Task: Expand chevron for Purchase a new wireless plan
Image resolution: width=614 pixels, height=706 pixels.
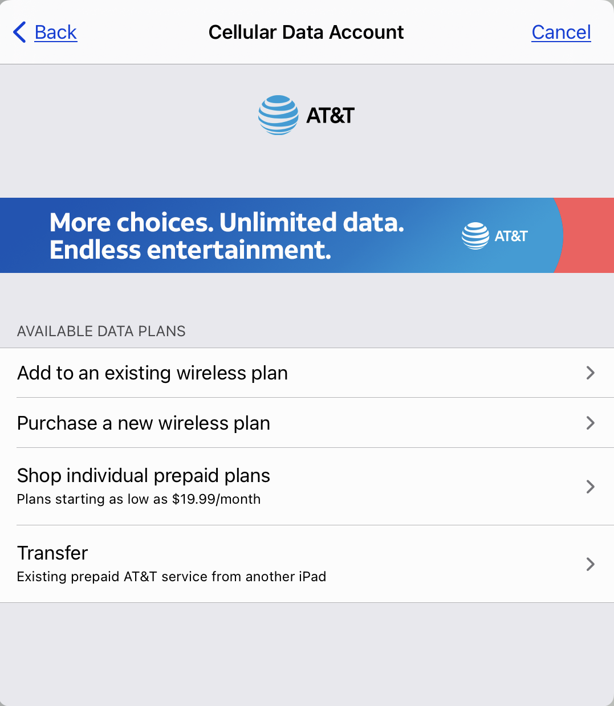Action: coord(590,423)
